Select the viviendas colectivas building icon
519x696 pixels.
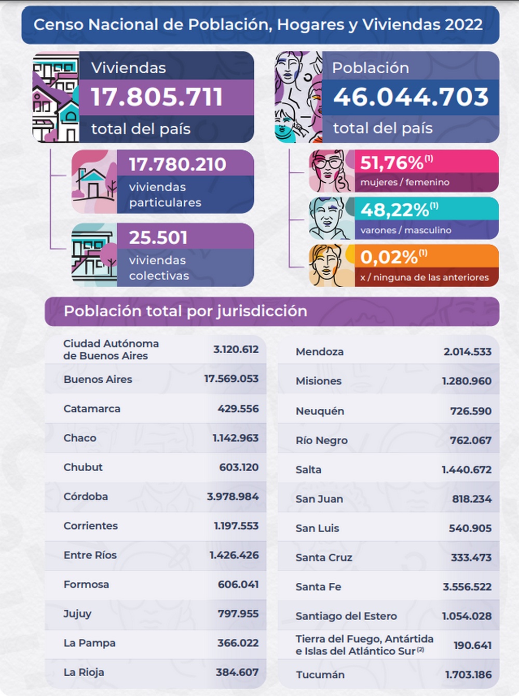coord(94,255)
